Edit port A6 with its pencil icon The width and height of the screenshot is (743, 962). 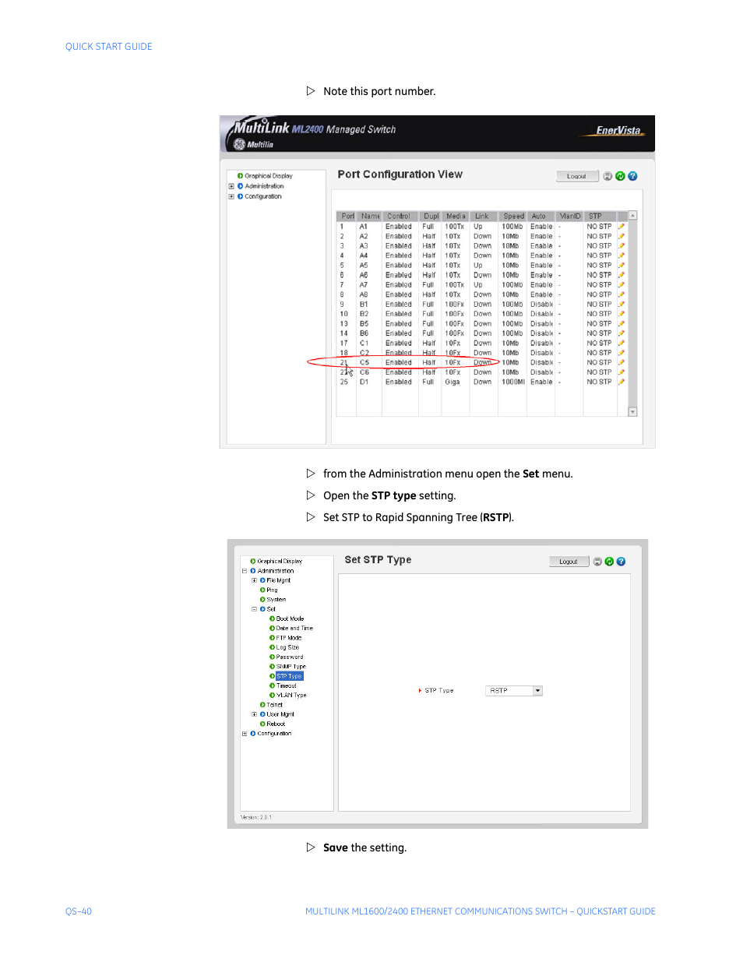(622, 275)
